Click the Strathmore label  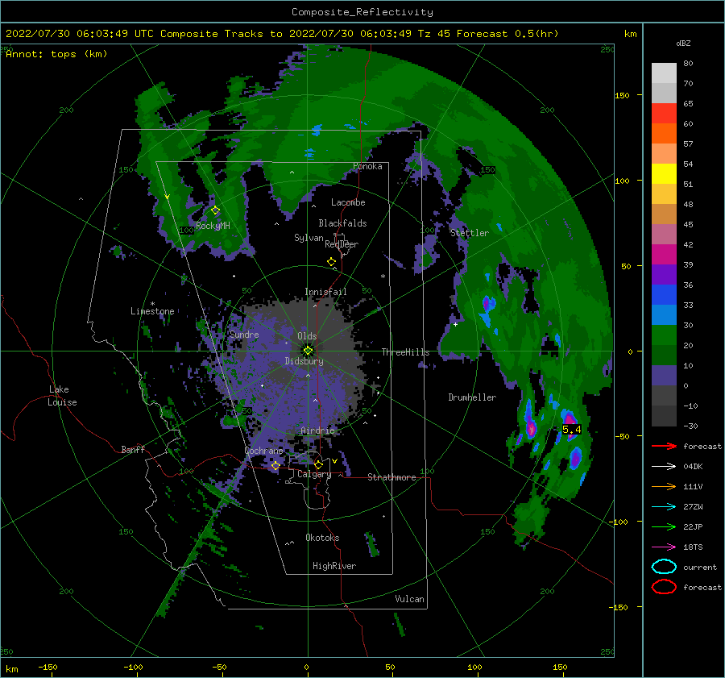click(x=391, y=477)
